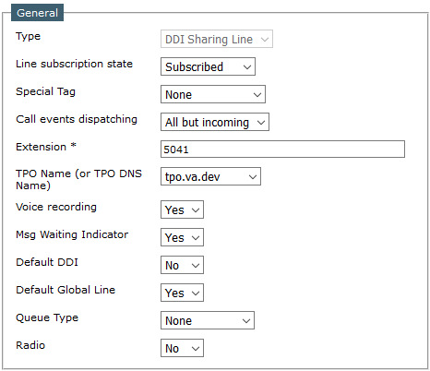The height and width of the screenshot is (371, 430).
Task: Open the Voice recording dropdown
Action: (182, 209)
